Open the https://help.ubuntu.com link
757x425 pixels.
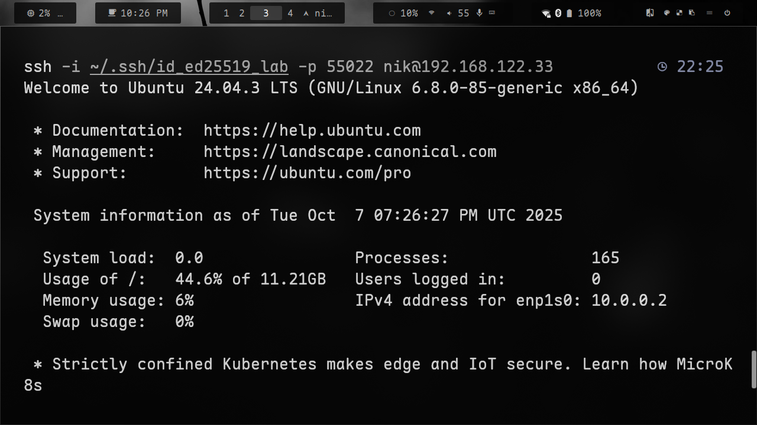click(312, 130)
